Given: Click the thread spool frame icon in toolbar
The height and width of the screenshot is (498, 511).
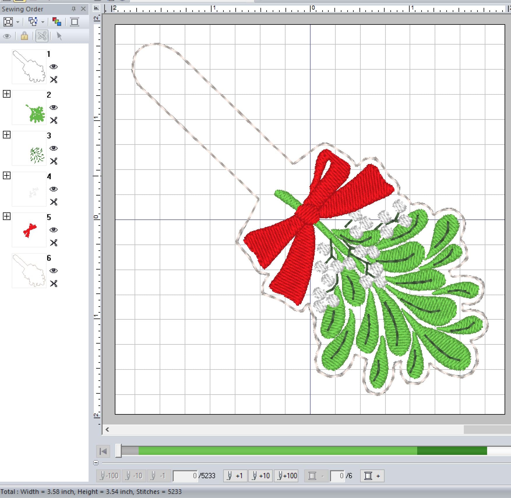Looking at the screenshot, I should tap(75, 22).
